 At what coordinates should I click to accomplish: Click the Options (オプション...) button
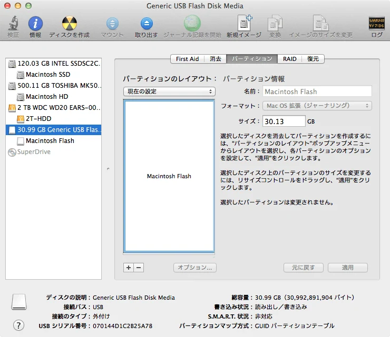[195, 268]
